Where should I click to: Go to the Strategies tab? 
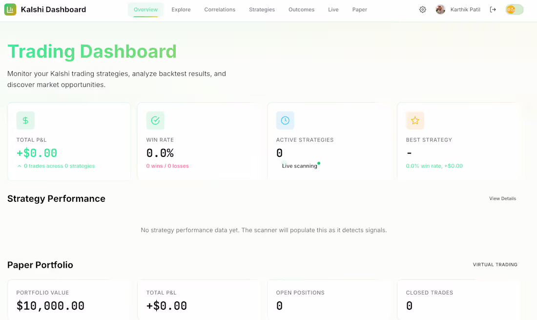pyautogui.click(x=262, y=10)
